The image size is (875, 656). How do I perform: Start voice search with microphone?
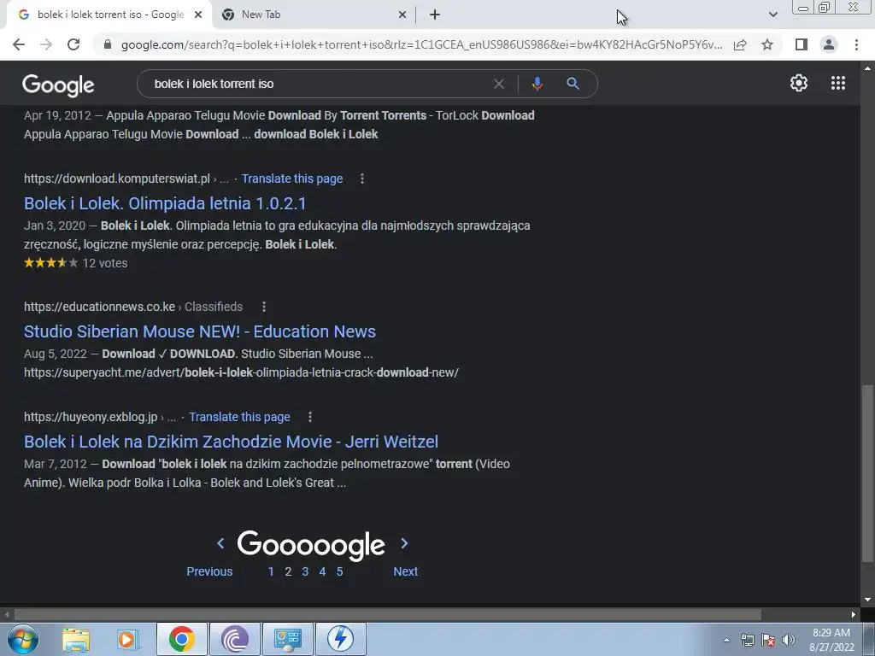(x=537, y=84)
